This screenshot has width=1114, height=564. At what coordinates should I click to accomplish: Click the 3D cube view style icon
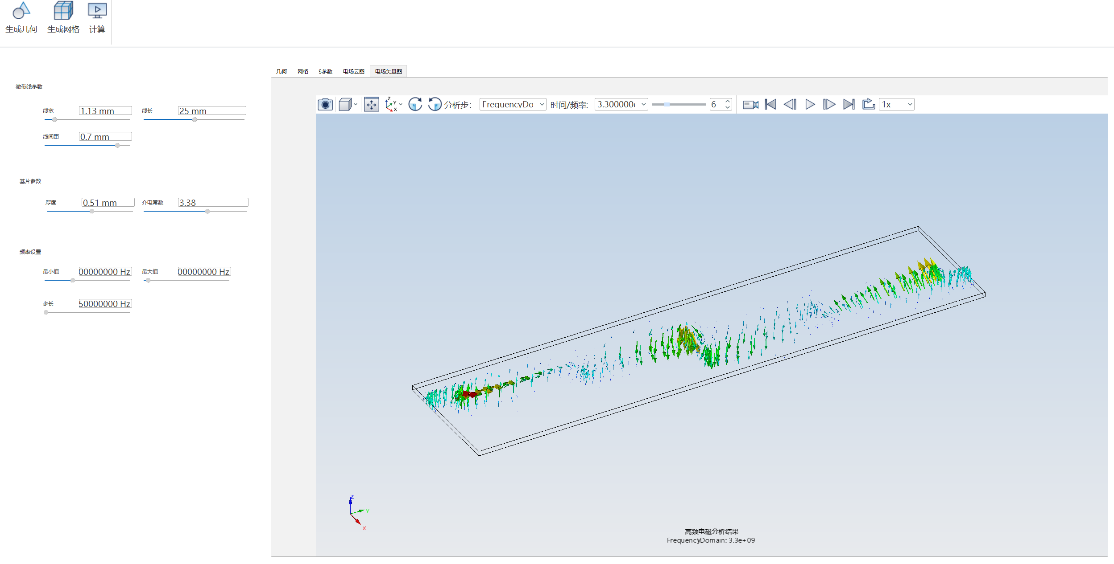(345, 105)
